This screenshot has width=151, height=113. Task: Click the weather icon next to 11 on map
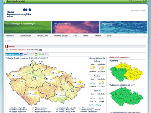[x=18, y=75]
